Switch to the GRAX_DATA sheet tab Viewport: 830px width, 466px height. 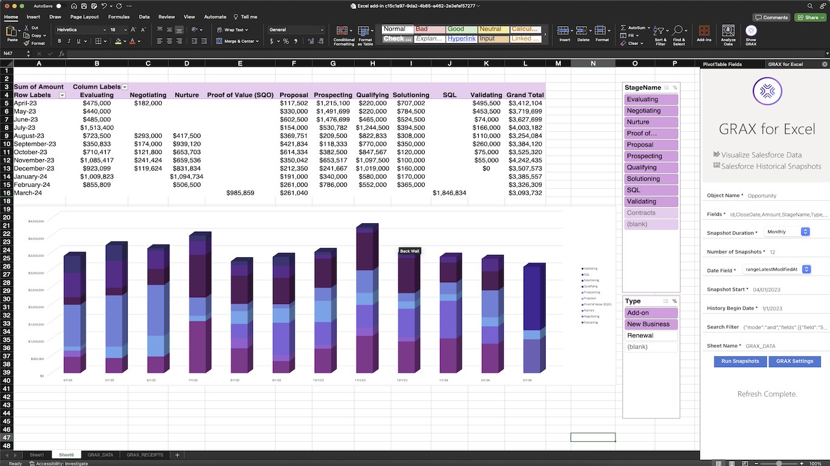click(x=100, y=454)
